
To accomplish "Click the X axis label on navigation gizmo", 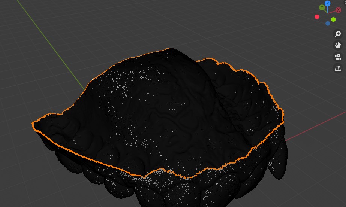I will 338,10.
